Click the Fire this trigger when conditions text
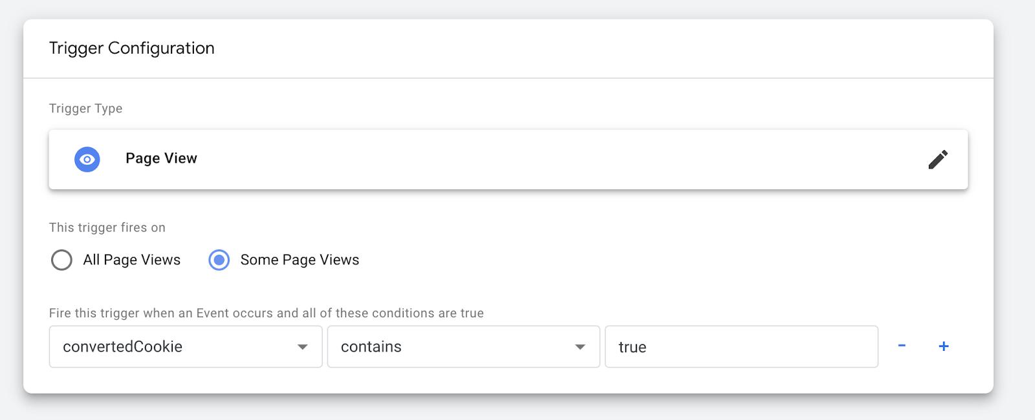Viewport: 1035px width, 420px height. click(267, 313)
